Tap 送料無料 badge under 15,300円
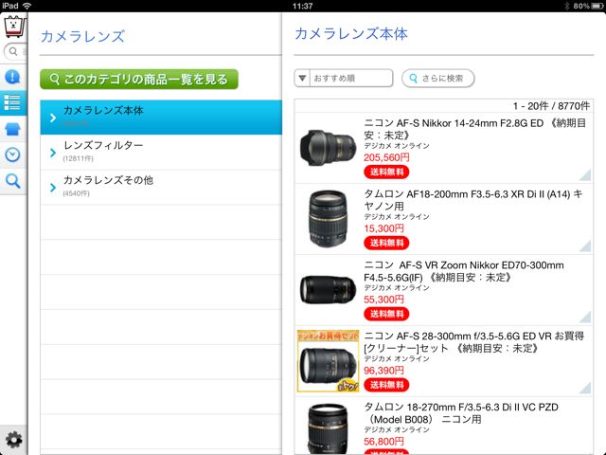This screenshot has width=606, height=455. pos(386,243)
